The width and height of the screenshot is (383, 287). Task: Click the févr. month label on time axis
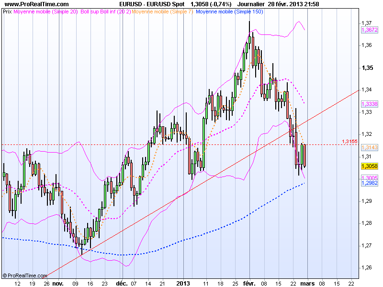tap(249, 283)
